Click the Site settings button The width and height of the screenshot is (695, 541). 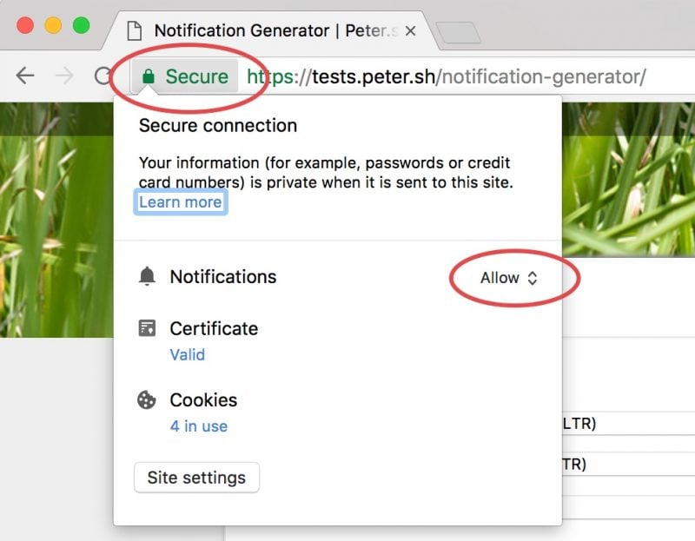196,478
